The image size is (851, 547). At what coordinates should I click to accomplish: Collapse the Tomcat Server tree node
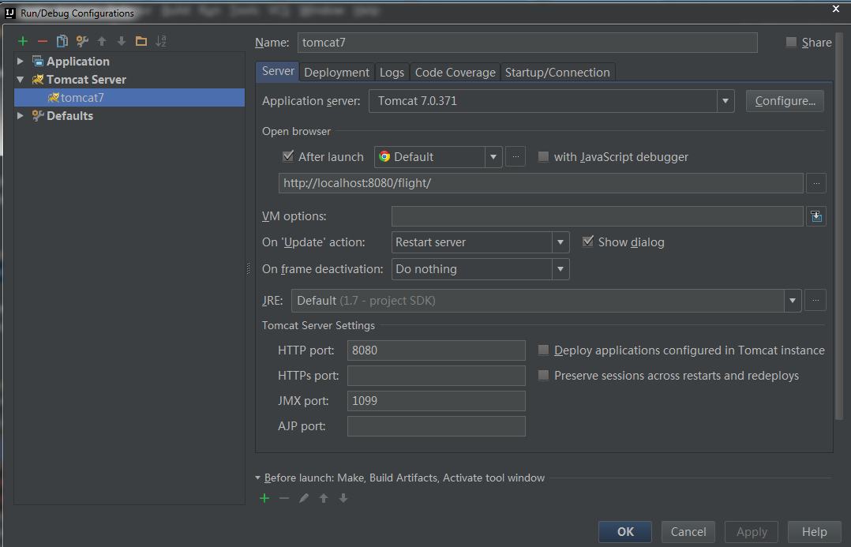pos(20,80)
